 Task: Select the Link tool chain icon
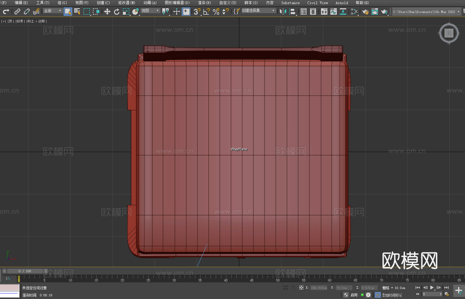tap(17, 12)
